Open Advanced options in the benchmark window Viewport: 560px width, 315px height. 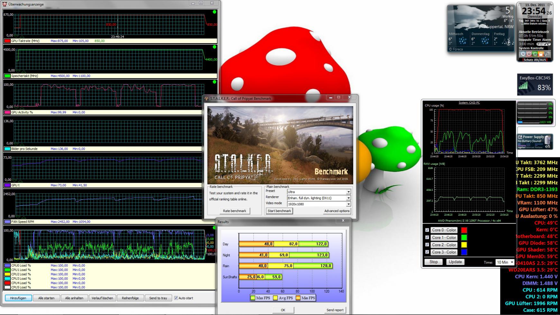[337, 211]
